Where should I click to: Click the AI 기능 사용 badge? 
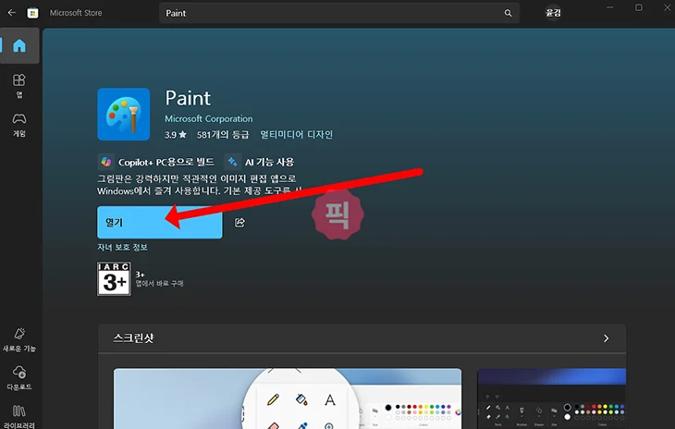pyautogui.click(x=260, y=162)
